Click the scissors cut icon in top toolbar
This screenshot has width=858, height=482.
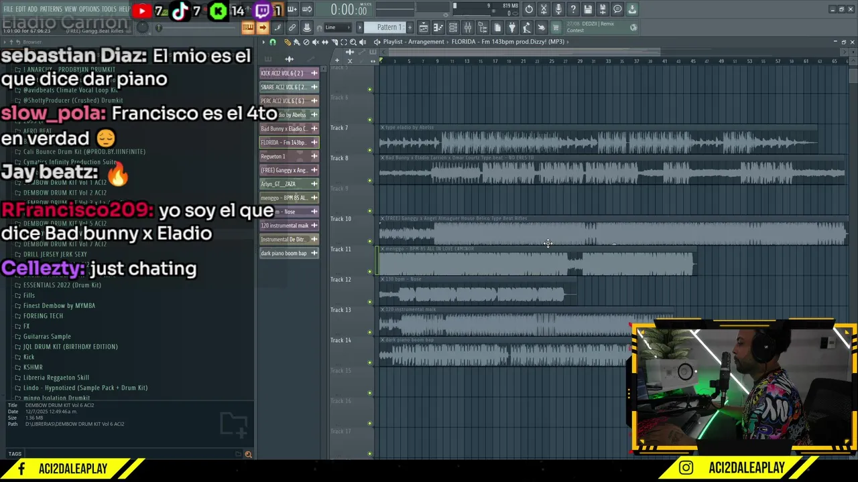point(544,9)
